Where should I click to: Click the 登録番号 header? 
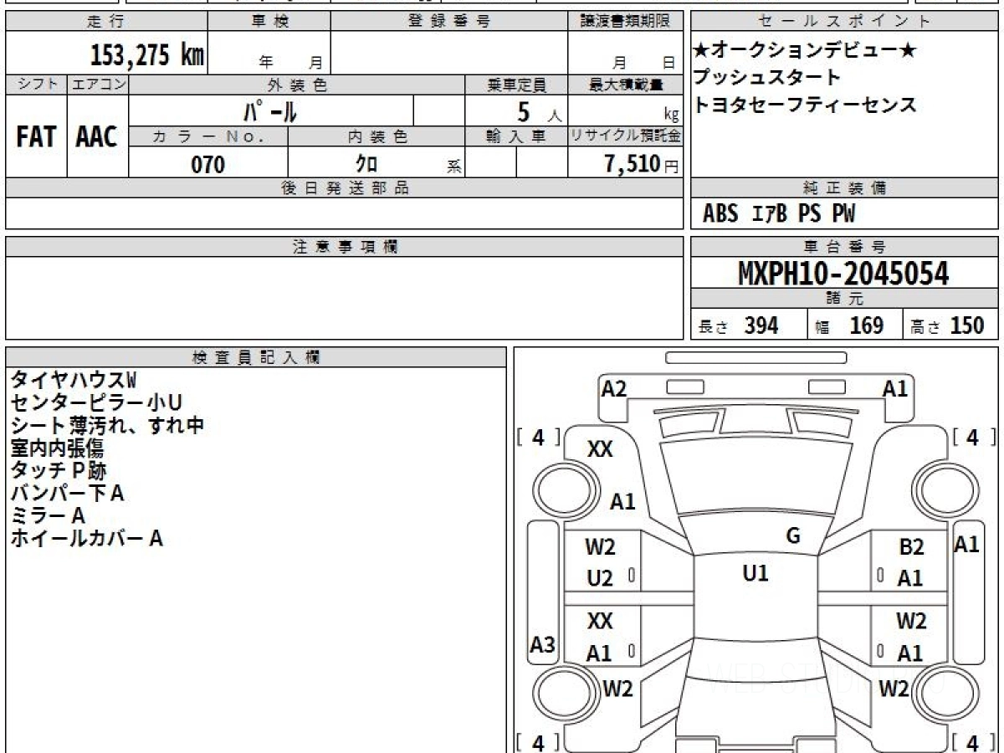(449, 22)
